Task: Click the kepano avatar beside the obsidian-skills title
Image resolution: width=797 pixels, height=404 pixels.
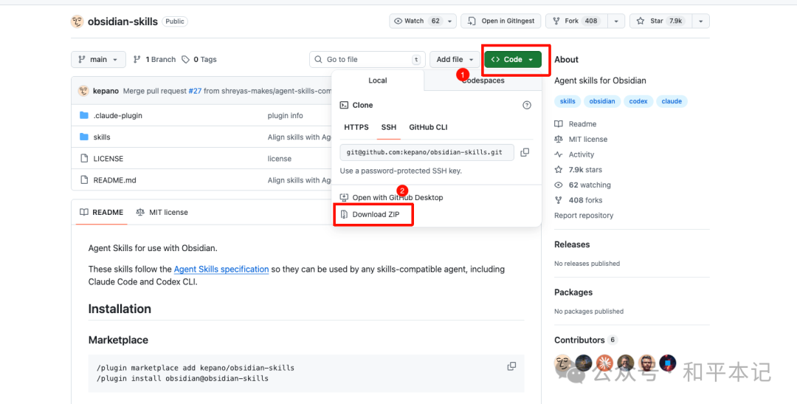Action: (x=77, y=21)
